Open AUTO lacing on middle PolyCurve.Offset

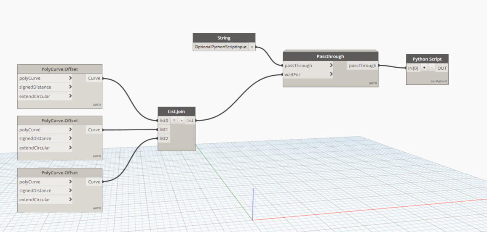(97, 156)
